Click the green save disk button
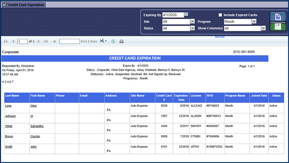Screen dimensions: 289x163 pos(277,27)
